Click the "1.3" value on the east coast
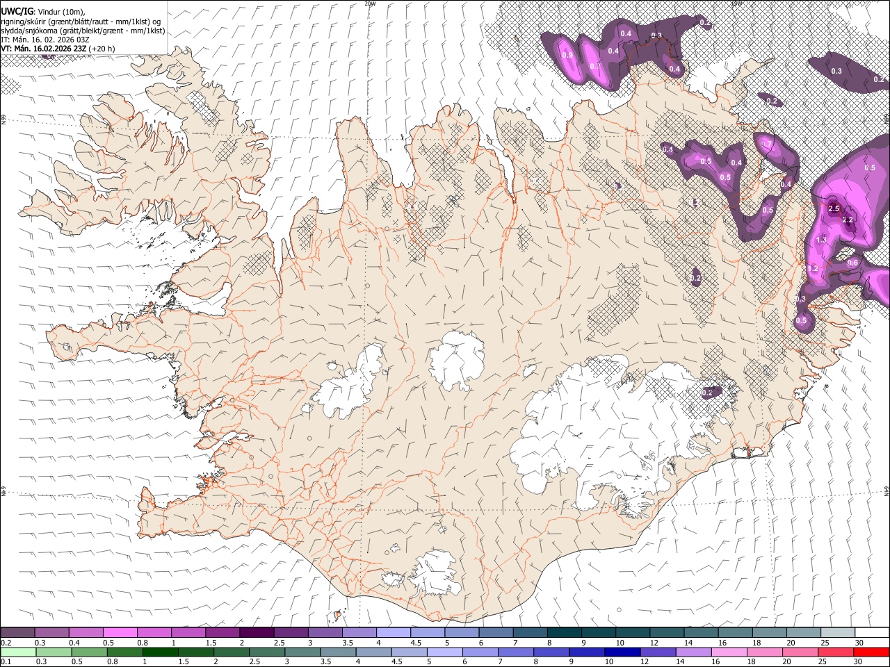The width and height of the screenshot is (890, 667). tap(821, 240)
